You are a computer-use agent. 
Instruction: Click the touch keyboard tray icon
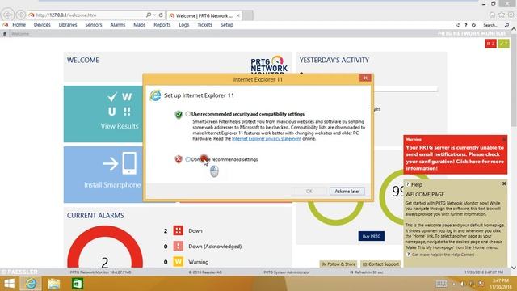click(441, 284)
